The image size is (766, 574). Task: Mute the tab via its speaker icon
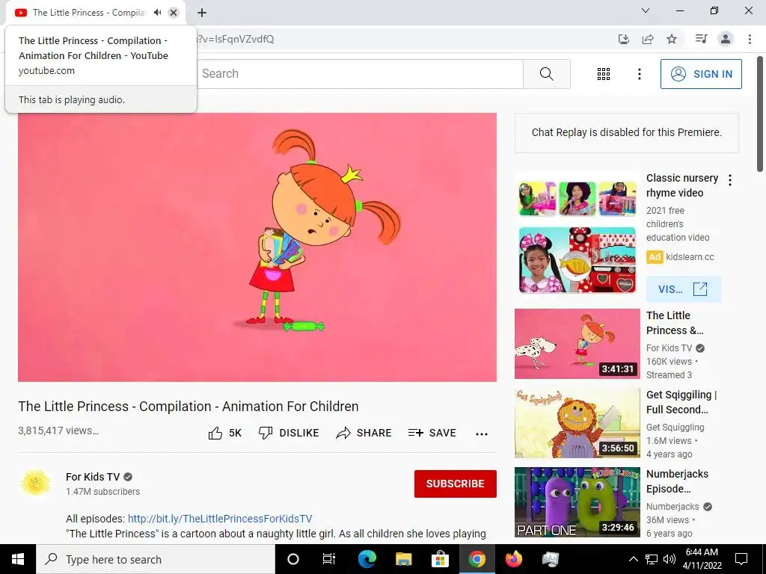tap(157, 13)
